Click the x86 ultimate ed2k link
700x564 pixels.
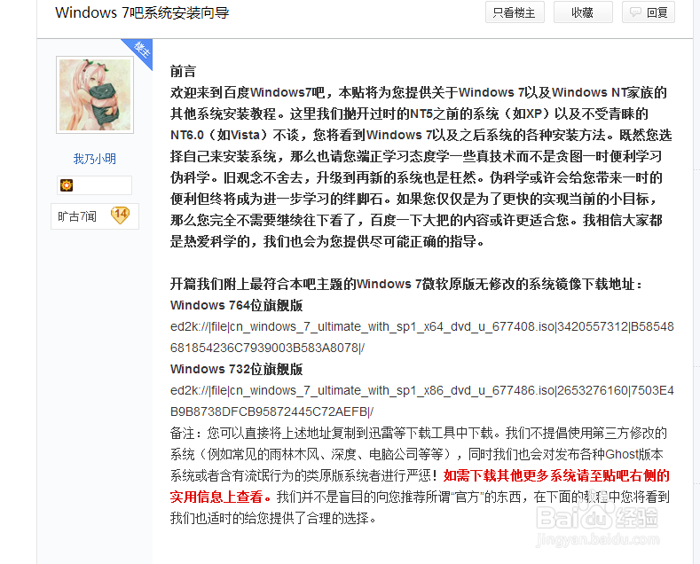pyautogui.click(x=422, y=401)
